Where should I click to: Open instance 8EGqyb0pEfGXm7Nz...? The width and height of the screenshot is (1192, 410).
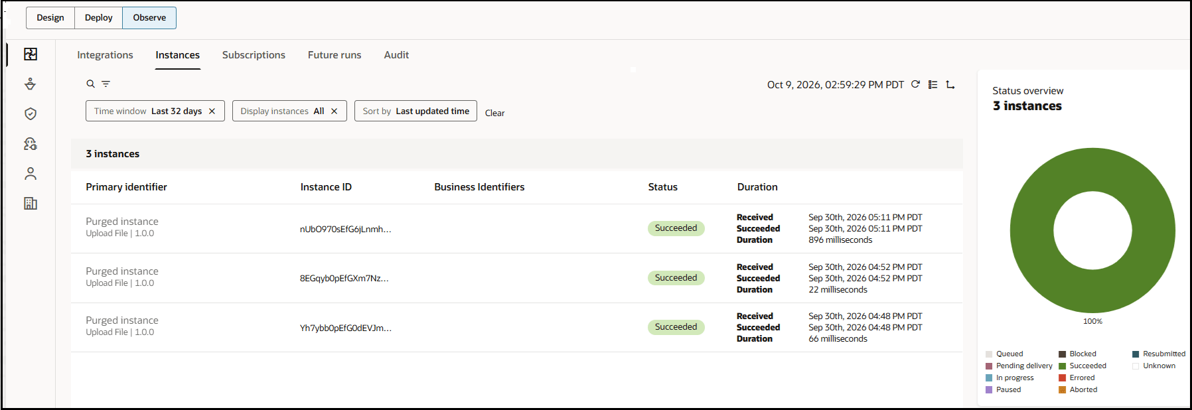[344, 278]
